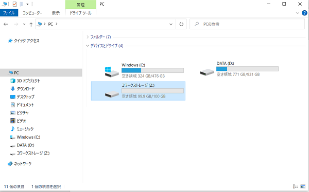The width and height of the screenshot is (309, 192).
Task: Go back with the left arrow
Action: tap(6, 24)
